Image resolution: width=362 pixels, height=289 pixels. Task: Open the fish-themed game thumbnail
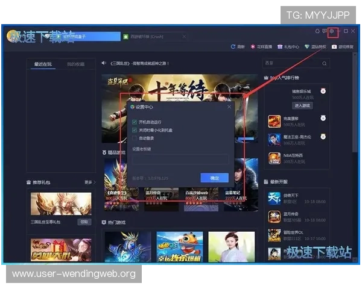(x=180, y=247)
